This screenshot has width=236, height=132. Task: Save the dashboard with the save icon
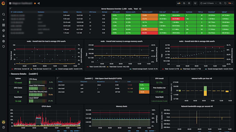click(x=184, y=3)
